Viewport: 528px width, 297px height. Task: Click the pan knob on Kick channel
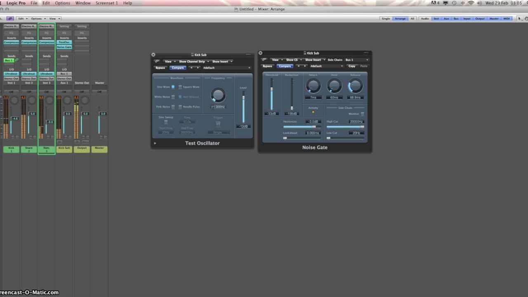click(15, 101)
